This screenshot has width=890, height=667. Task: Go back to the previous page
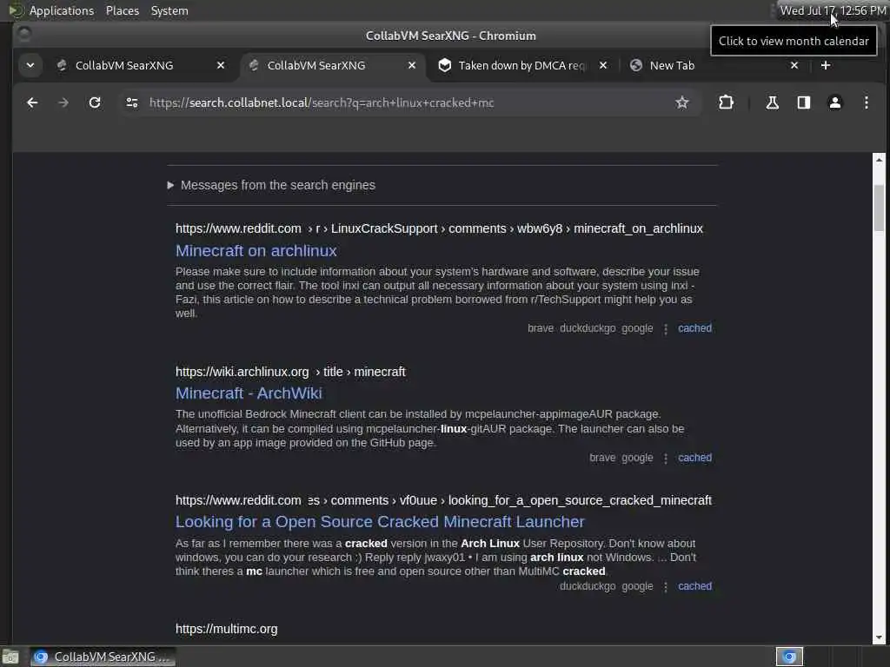(32, 102)
